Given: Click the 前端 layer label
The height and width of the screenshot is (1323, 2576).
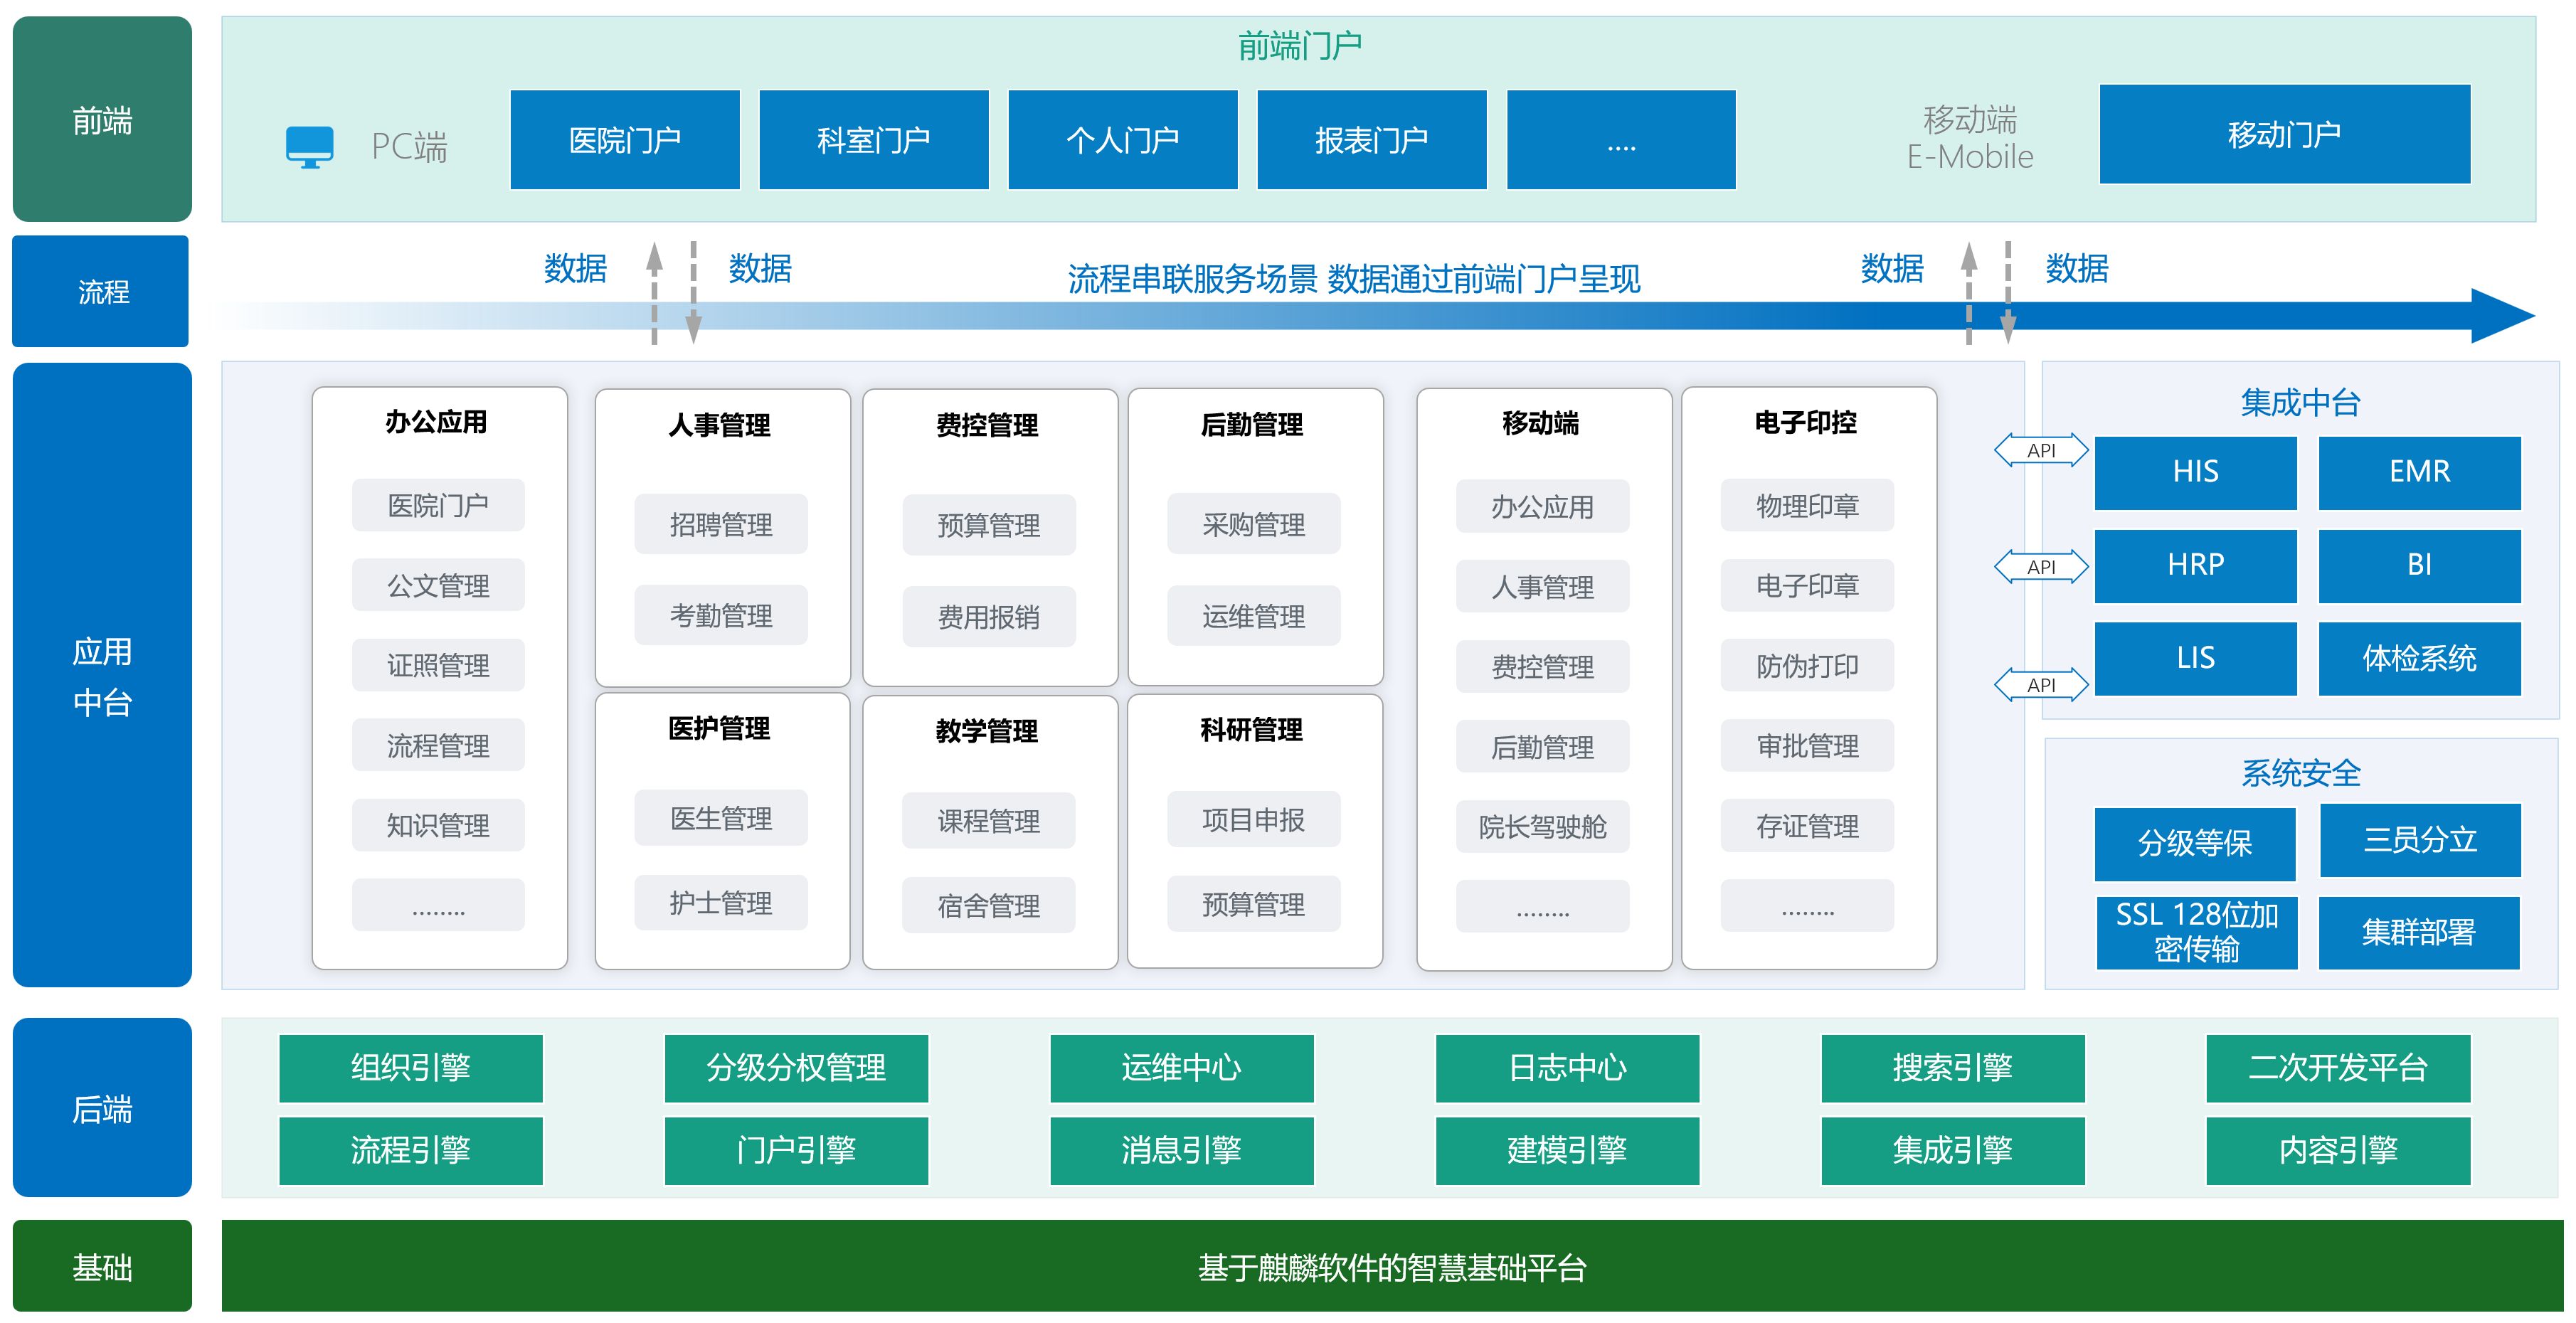Looking at the screenshot, I should pos(102,120).
